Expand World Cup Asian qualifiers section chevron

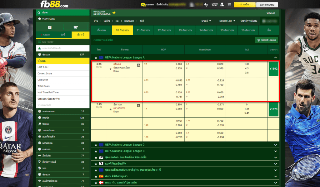[276, 157]
